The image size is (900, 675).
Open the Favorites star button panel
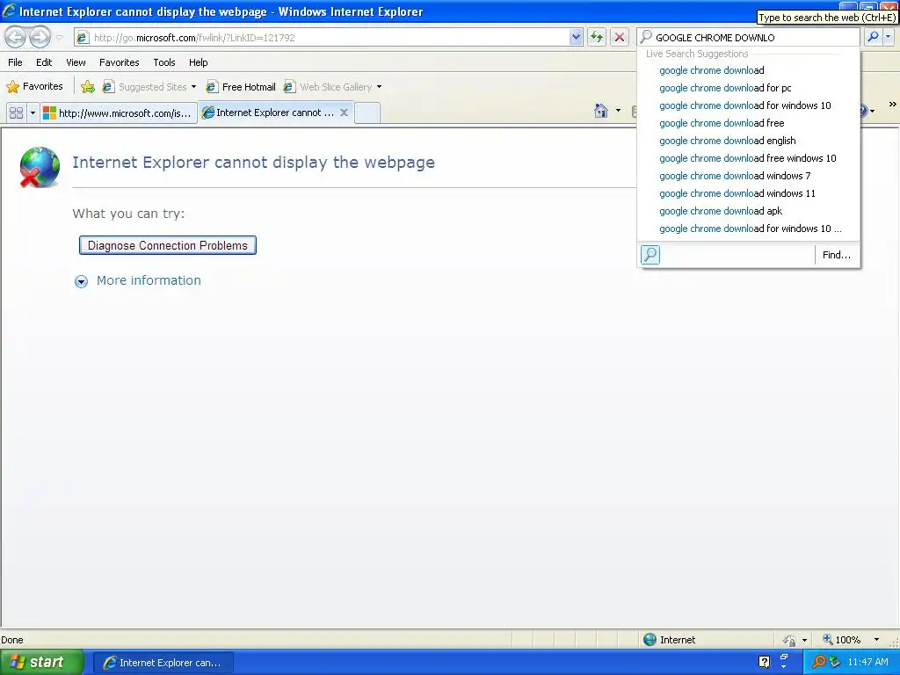pos(34,87)
